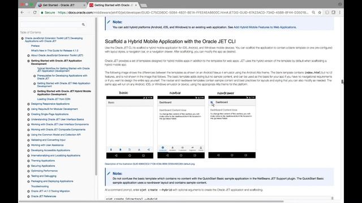The width and height of the screenshot is (362, 203).
Task: Switch to the 'Get Started - Oracle JET' tab
Action: point(59,5)
